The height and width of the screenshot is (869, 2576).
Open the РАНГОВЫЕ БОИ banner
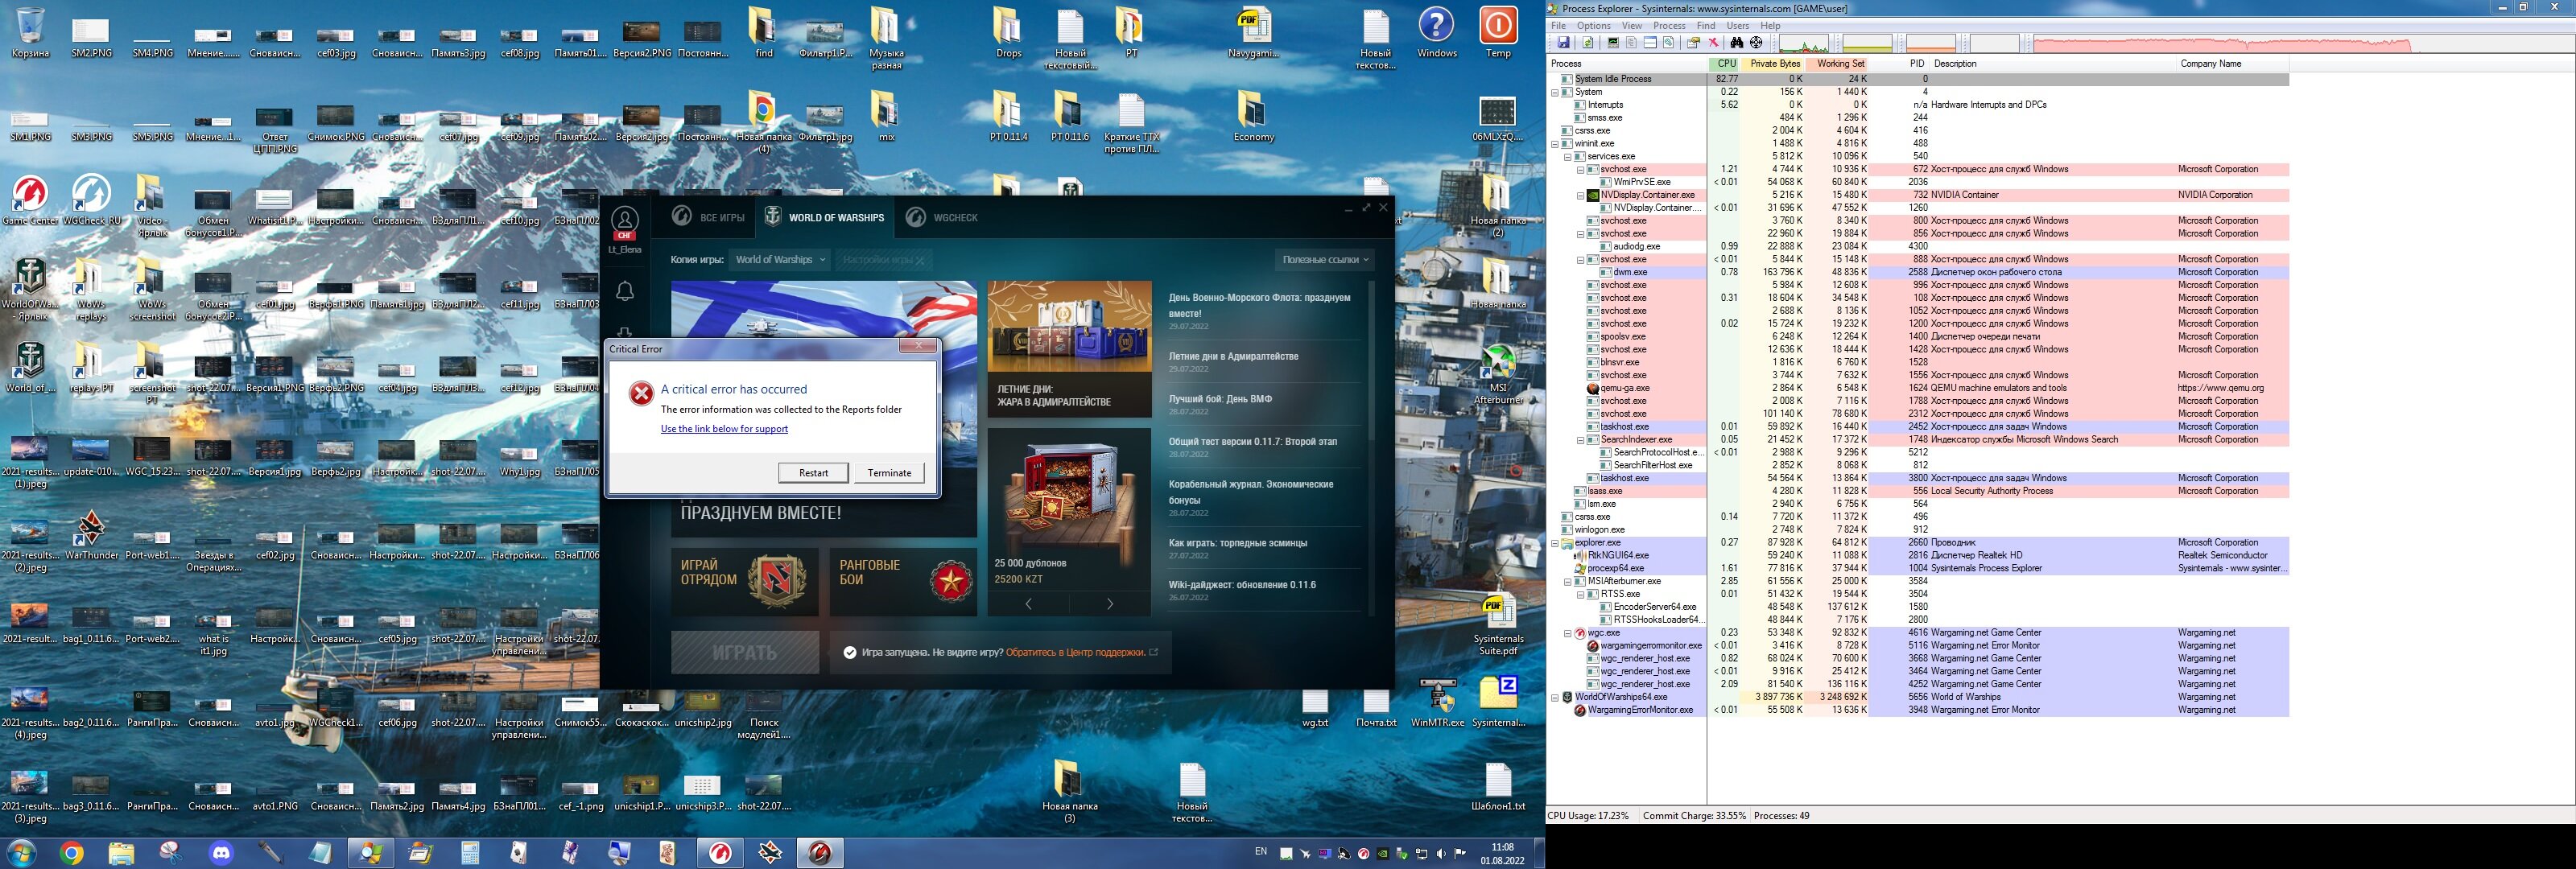click(x=904, y=581)
